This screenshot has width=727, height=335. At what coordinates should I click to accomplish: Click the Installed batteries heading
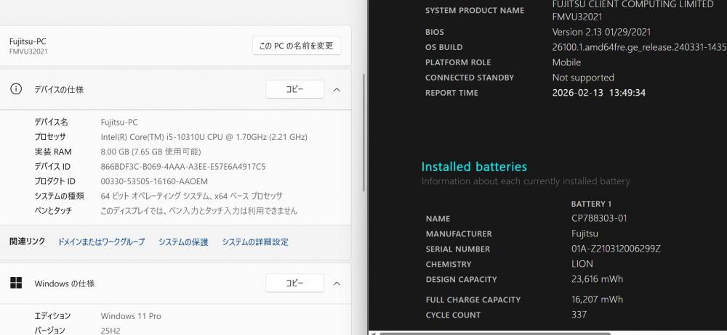click(474, 167)
